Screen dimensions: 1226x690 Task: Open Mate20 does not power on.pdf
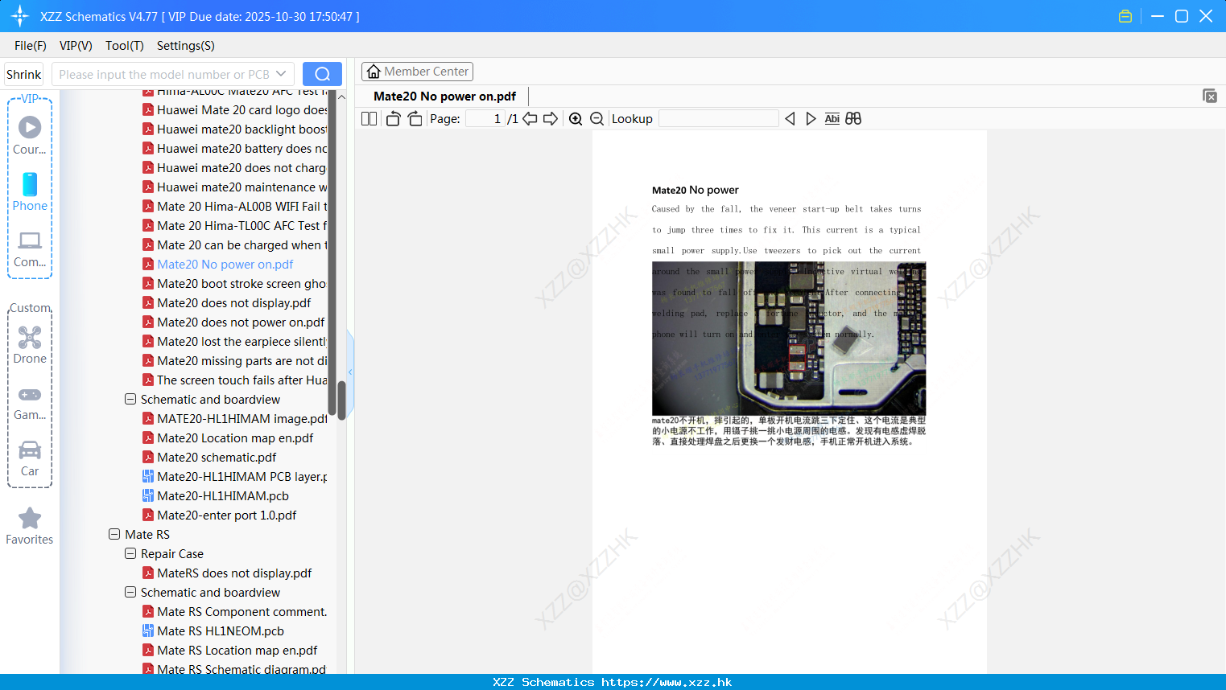point(233,322)
